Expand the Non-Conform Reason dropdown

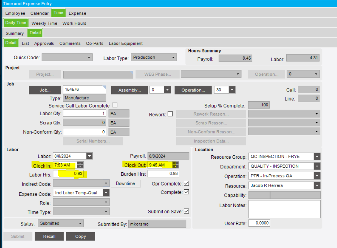[x=317, y=131]
